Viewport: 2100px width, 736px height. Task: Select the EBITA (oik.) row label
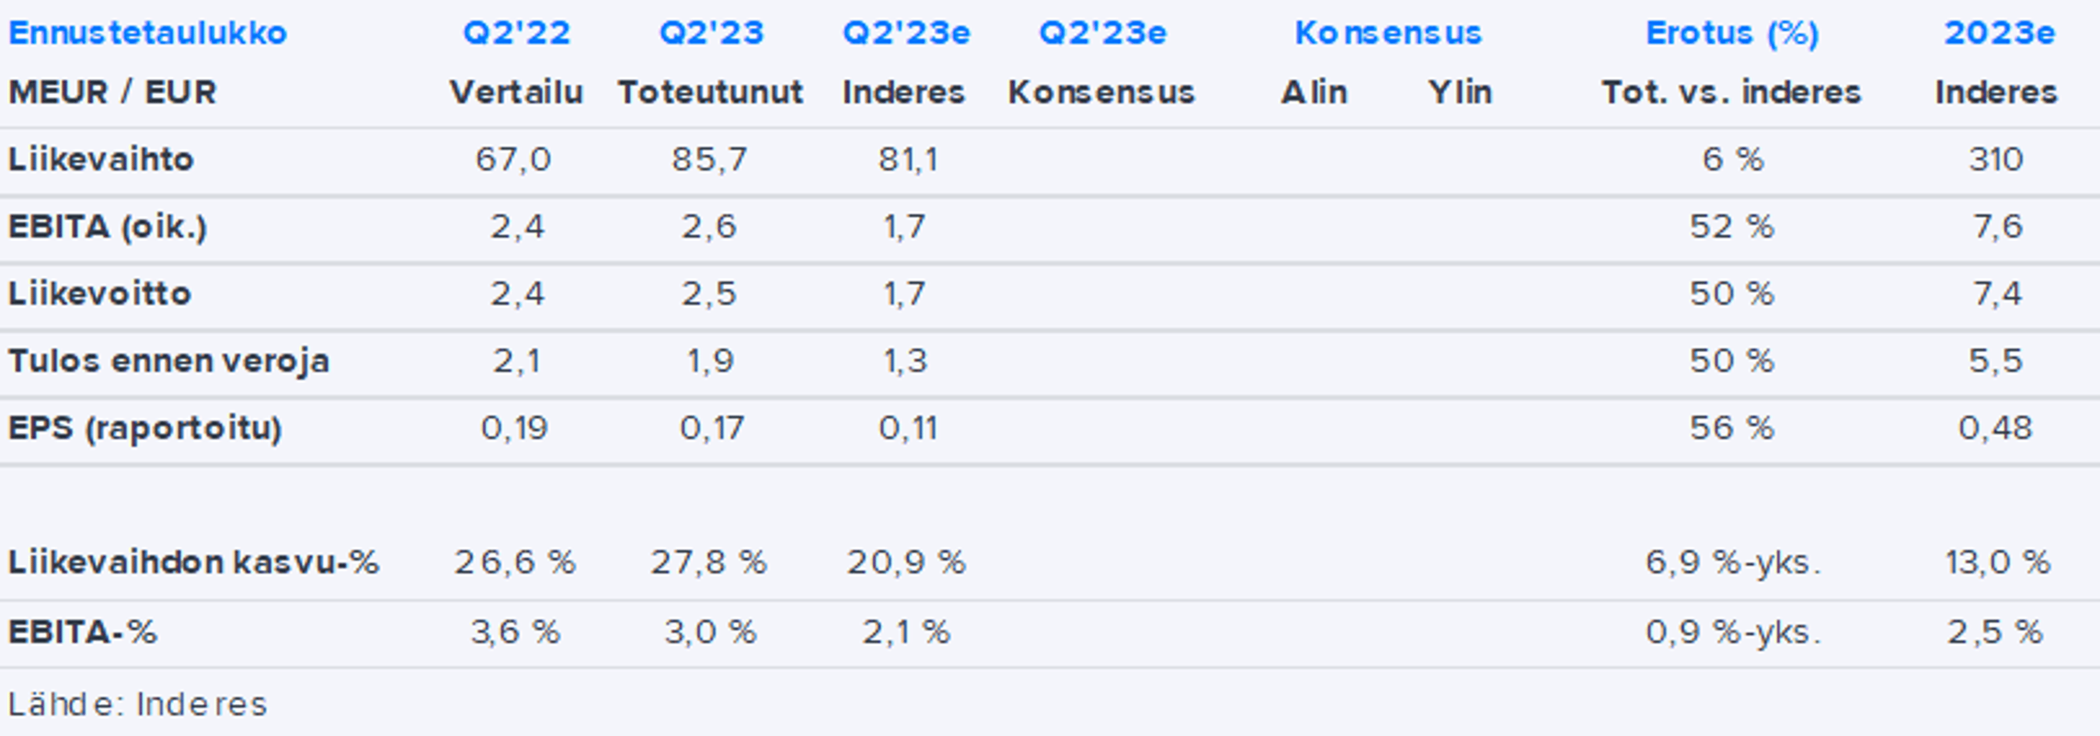108,226
